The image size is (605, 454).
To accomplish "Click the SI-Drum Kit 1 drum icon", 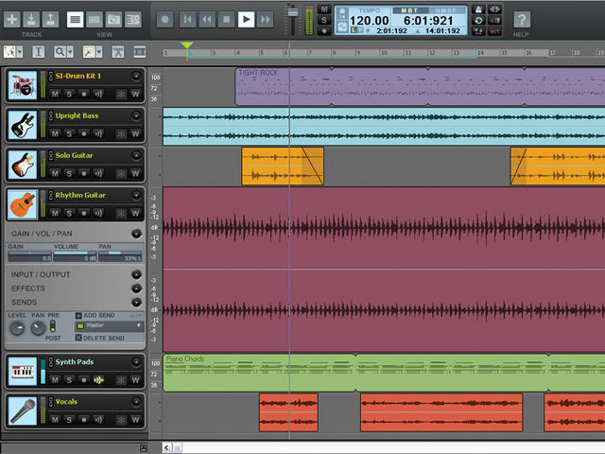I will 23,85.
